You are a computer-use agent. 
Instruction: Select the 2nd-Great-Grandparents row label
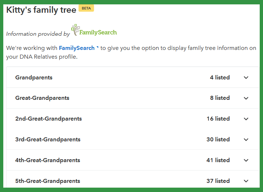[x=49, y=119]
